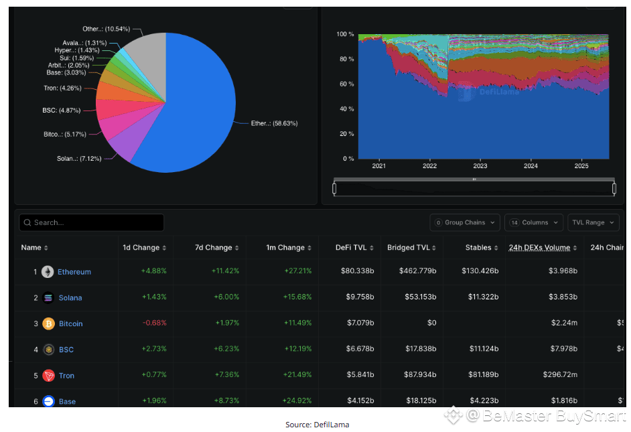Image resolution: width=631 pixels, height=432 pixels.
Task: Sort by 1m Change column arrows
Action: 309,248
